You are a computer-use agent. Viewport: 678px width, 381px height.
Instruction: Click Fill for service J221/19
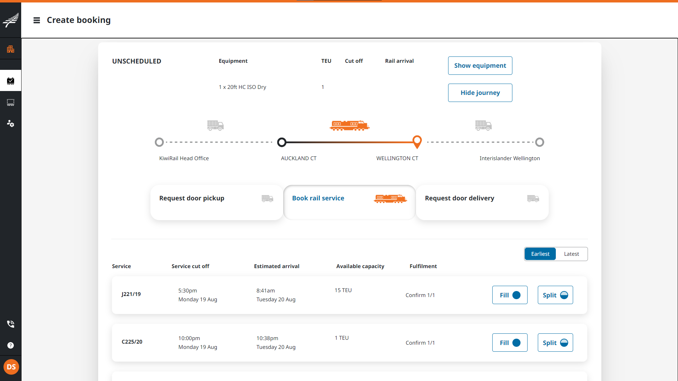[x=510, y=295]
